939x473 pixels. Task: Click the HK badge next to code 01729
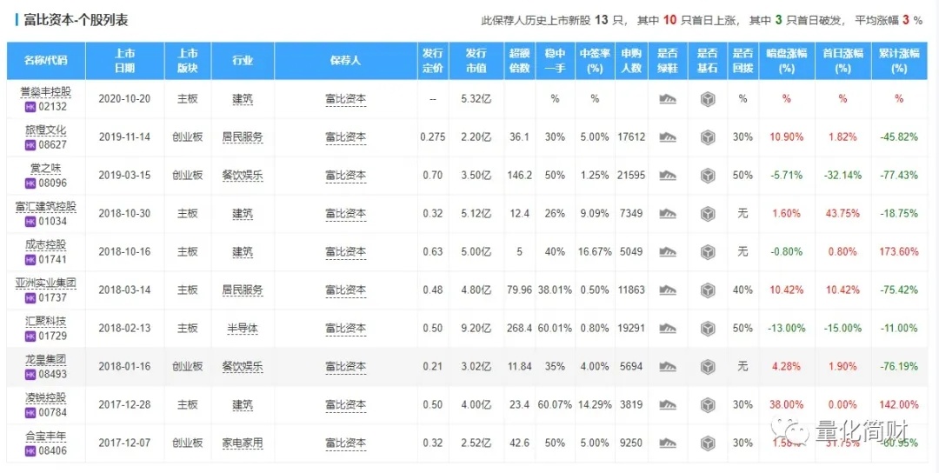point(31,336)
